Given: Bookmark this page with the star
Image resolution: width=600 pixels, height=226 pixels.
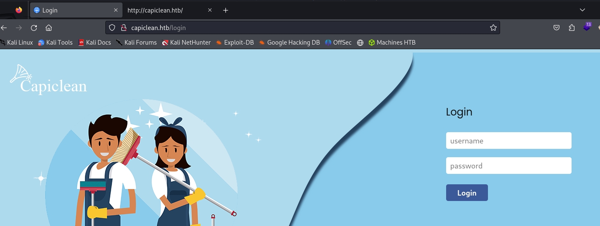Looking at the screenshot, I should [493, 28].
